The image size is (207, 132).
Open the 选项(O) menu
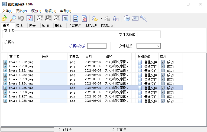point(51,11)
